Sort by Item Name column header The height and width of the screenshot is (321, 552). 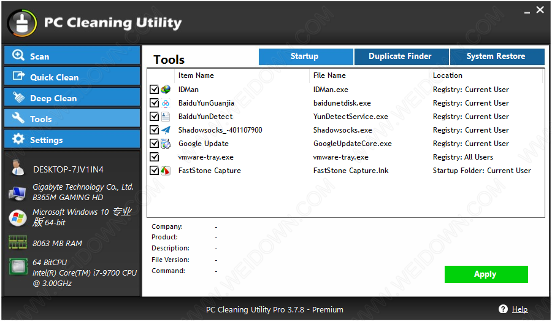pos(242,75)
